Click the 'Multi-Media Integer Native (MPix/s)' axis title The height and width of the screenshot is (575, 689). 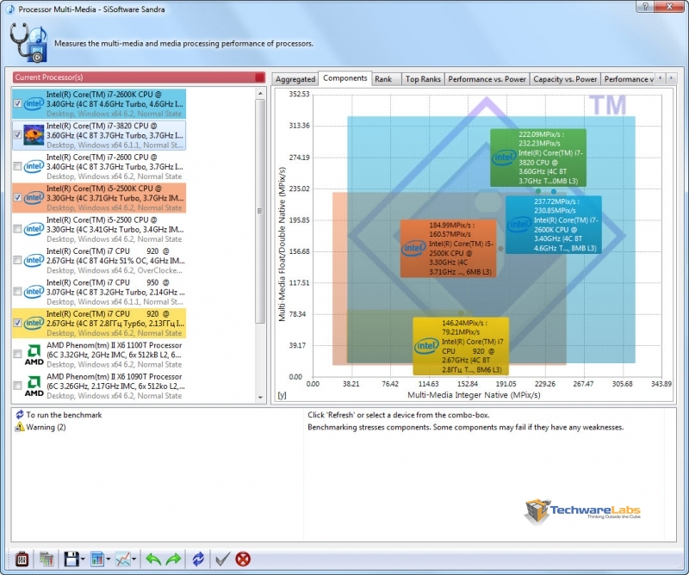(474, 395)
